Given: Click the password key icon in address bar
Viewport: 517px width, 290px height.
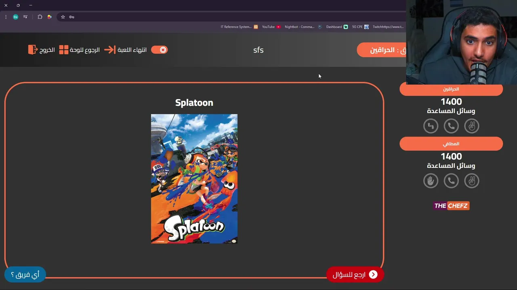Looking at the screenshot, I should [x=71, y=17].
